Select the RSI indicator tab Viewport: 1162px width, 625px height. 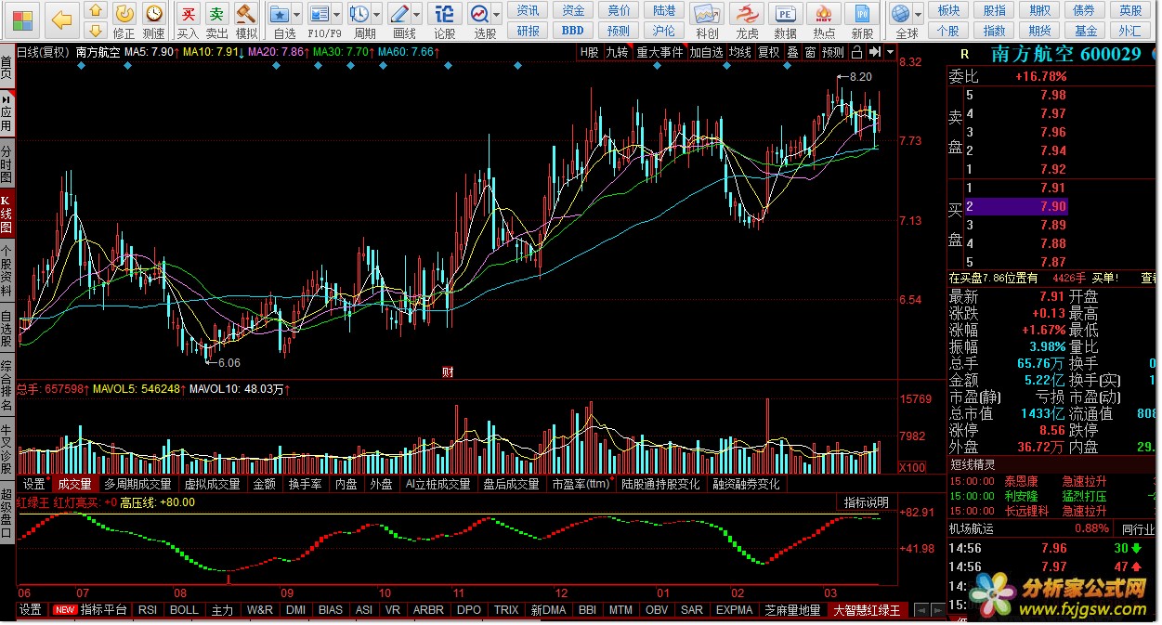pos(148,610)
